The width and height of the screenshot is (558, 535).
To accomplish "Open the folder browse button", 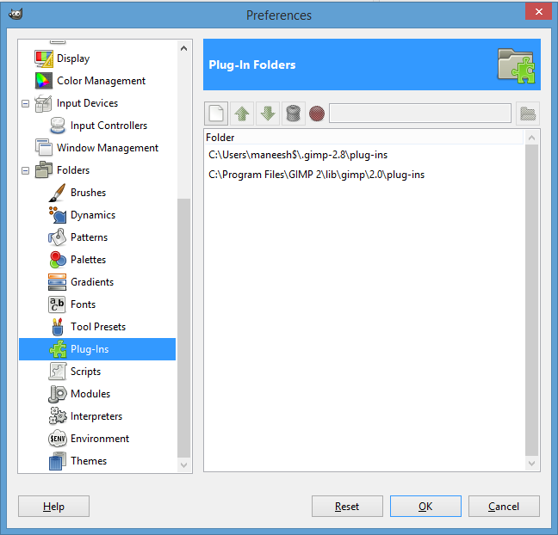I will point(528,114).
